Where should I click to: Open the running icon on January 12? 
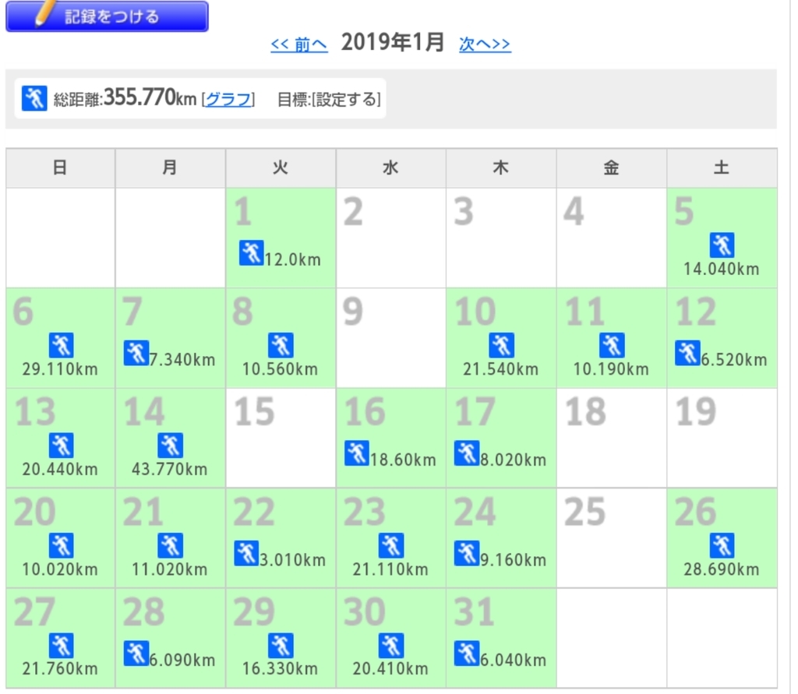pyautogui.click(x=687, y=353)
